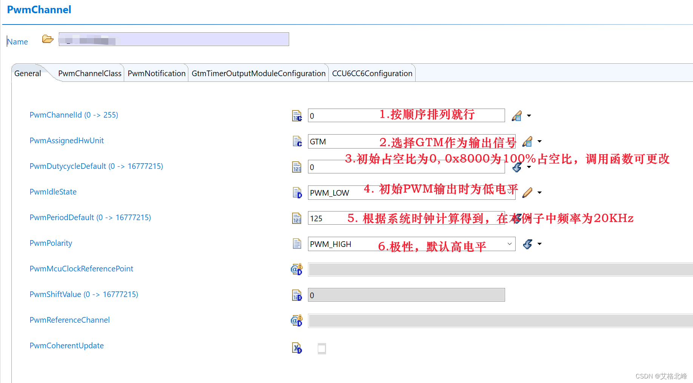Switch to the CCU6CC6Configuration tab
Viewport: 693px width, 383px height.
[x=372, y=73]
